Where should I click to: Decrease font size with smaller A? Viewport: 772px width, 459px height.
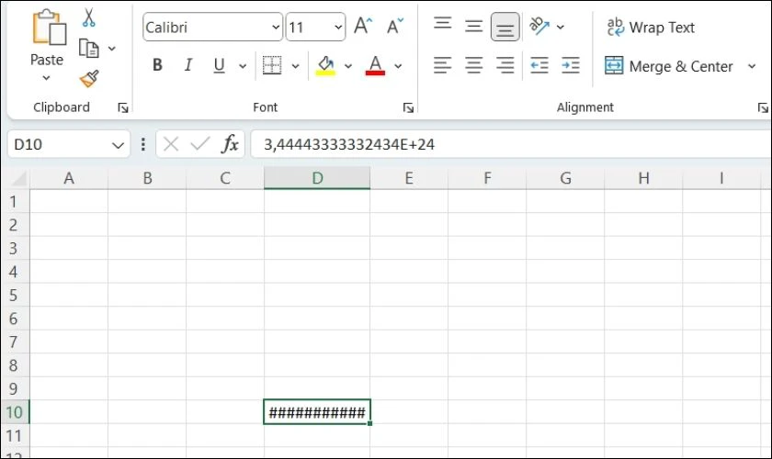pos(395,26)
